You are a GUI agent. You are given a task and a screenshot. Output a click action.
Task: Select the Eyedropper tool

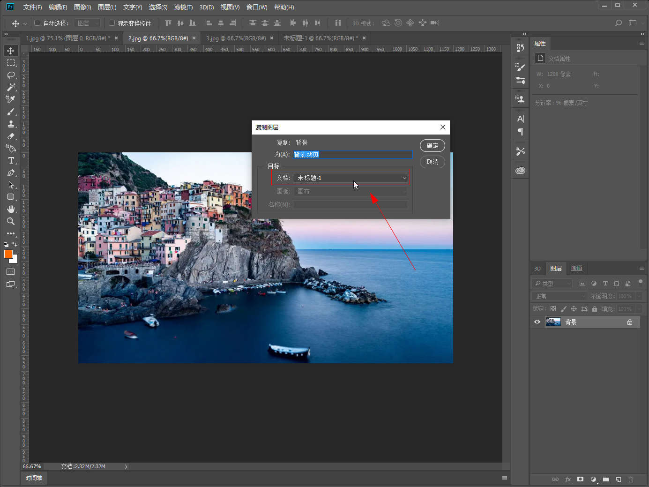(11, 99)
